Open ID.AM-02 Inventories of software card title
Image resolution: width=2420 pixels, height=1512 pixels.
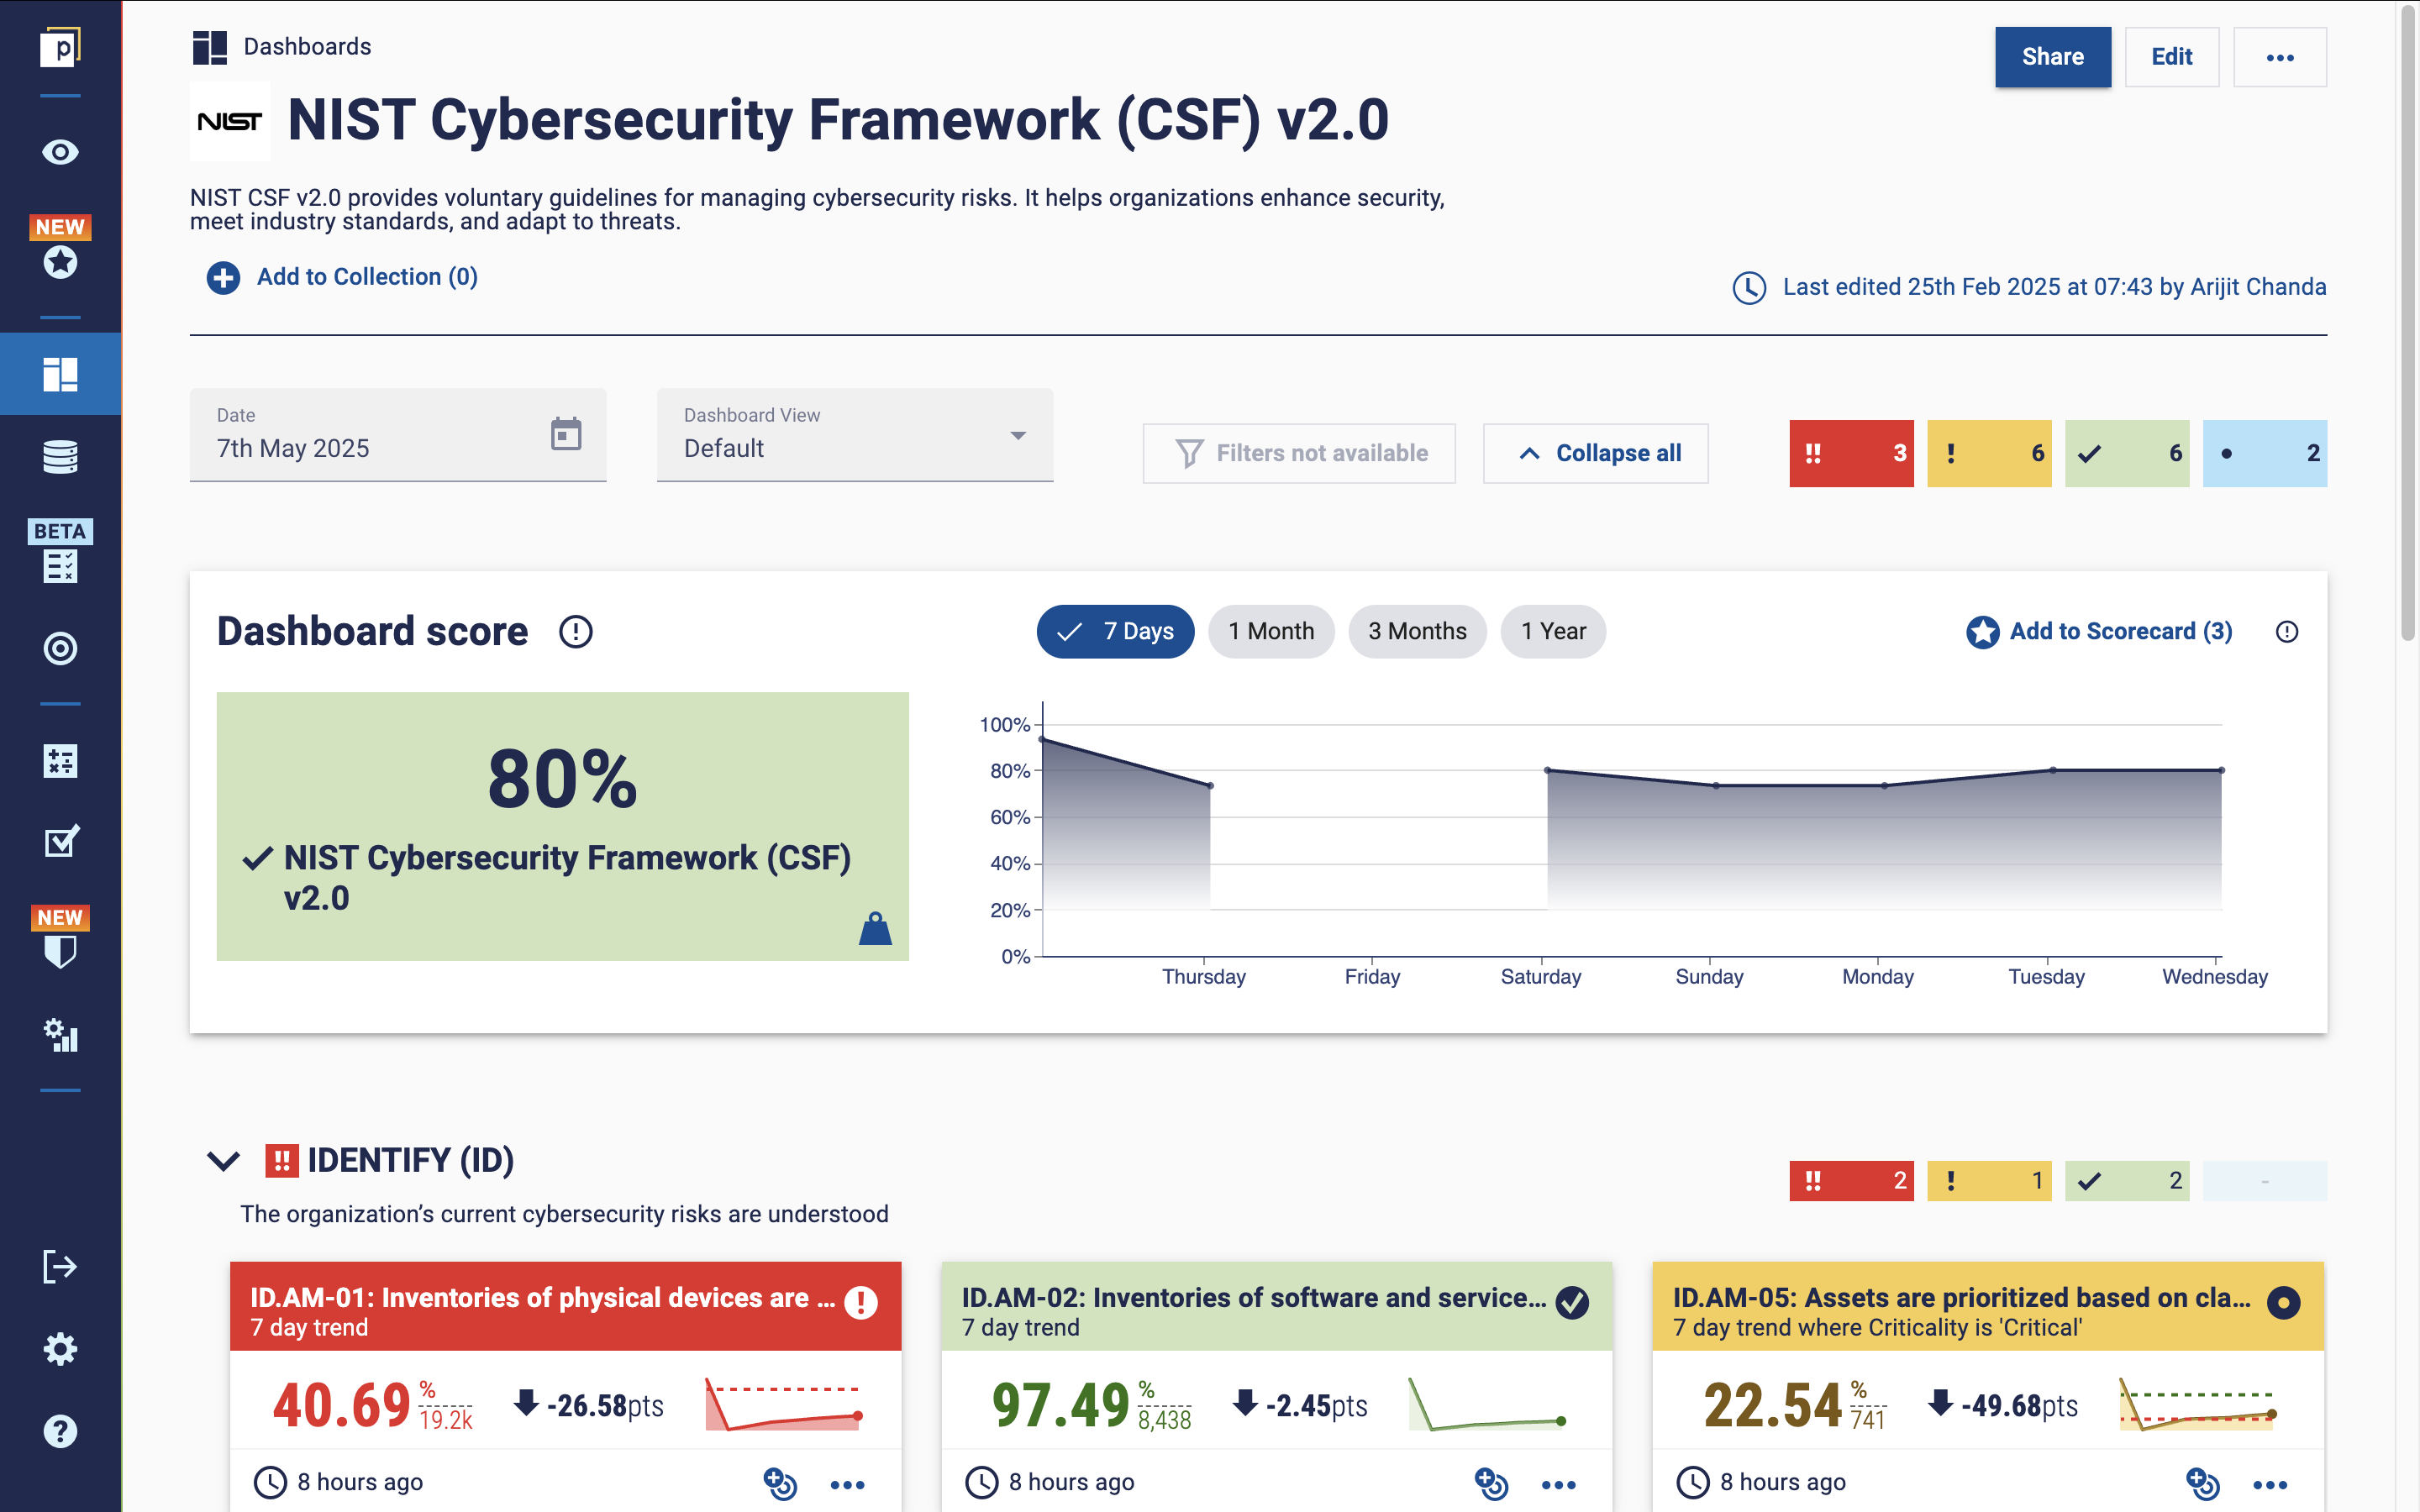[x=1254, y=1298]
